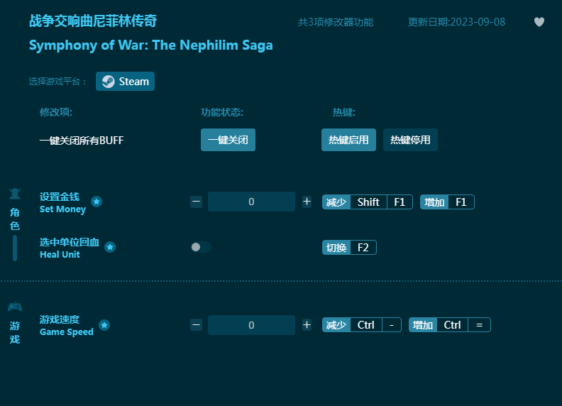
Task: Click the star icon beside Set Money
Action: click(x=97, y=202)
